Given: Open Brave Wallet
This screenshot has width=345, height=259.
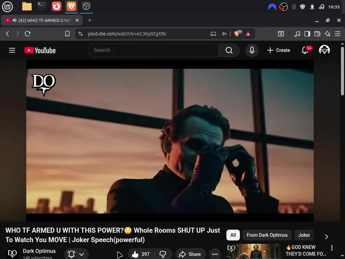Looking at the screenshot, I should [x=317, y=34].
